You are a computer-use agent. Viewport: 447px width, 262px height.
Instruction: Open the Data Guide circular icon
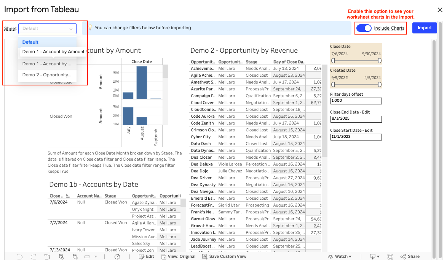[117, 257]
